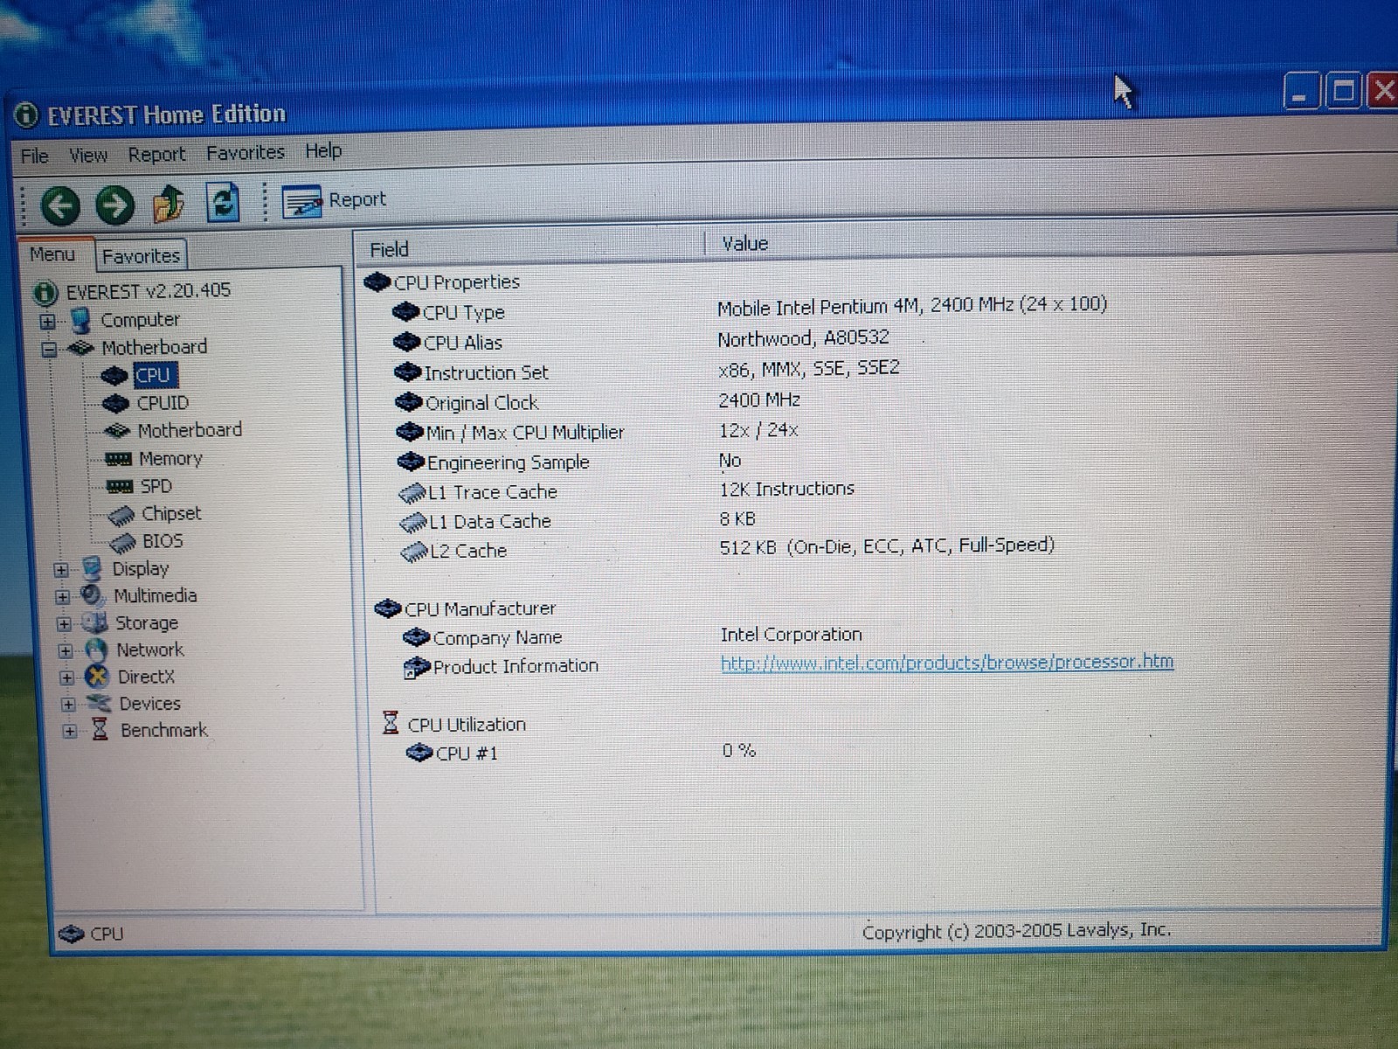Image resolution: width=1398 pixels, height=1049 pixels.
Task: Select the SPD memory icon
Action: click(x=120, y=486)
